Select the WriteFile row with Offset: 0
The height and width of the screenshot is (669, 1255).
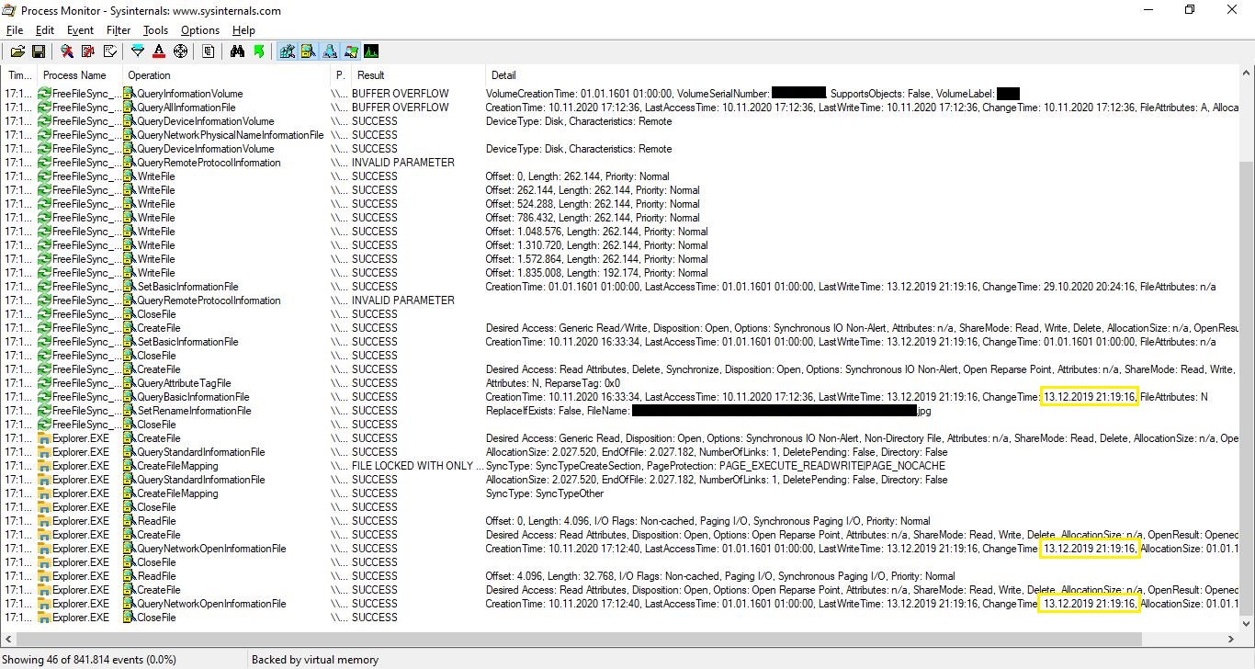click(620, 176)
